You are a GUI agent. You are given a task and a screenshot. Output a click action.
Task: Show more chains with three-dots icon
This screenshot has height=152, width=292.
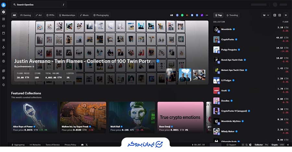[207, 15]
